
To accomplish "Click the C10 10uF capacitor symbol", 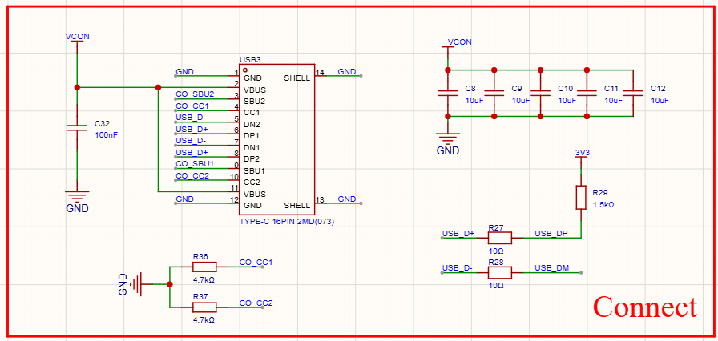I will 541,93.
